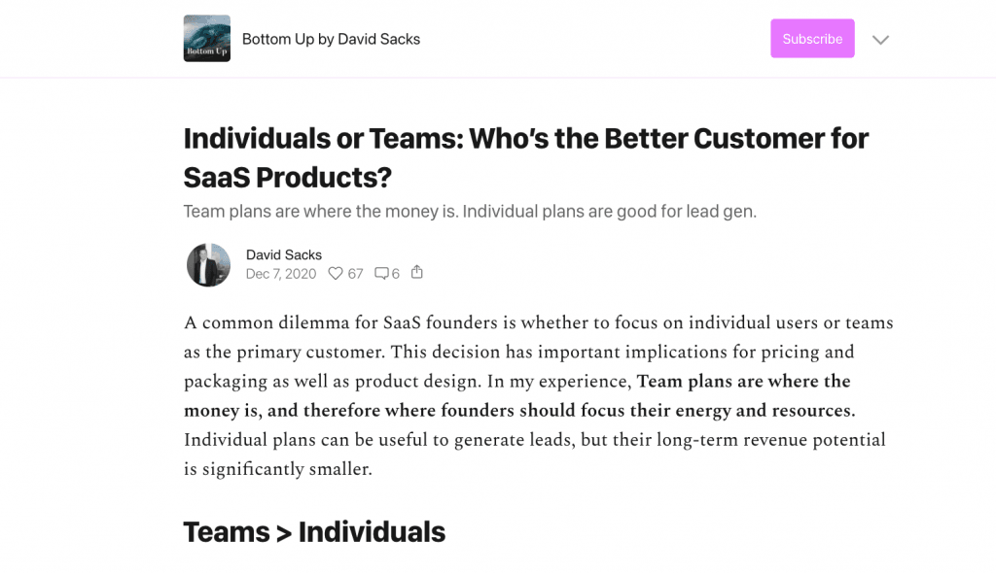Image resolution: width=996 pixels, height=573 pixels.
Task: Share the article using the share icon
Action: [416, 272]
